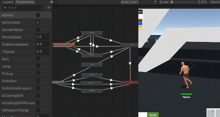Click the green SEND button
This screenshot has height=117, width=220.
tap(153, 115)
